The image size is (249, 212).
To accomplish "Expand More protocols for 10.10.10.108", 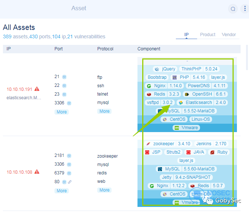I will 104,190.
